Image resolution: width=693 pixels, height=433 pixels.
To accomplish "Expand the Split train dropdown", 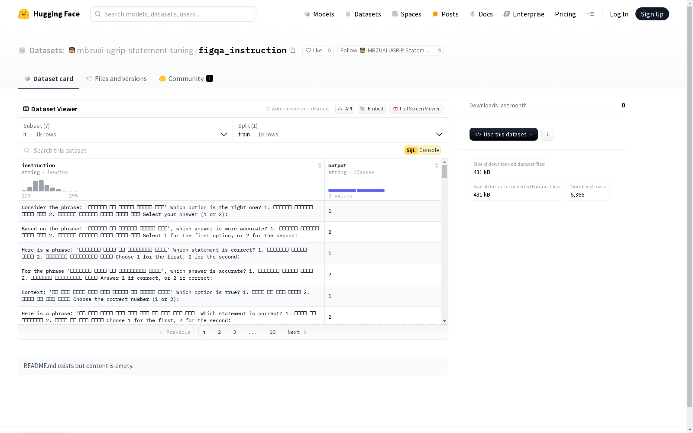I will [340, 130].
